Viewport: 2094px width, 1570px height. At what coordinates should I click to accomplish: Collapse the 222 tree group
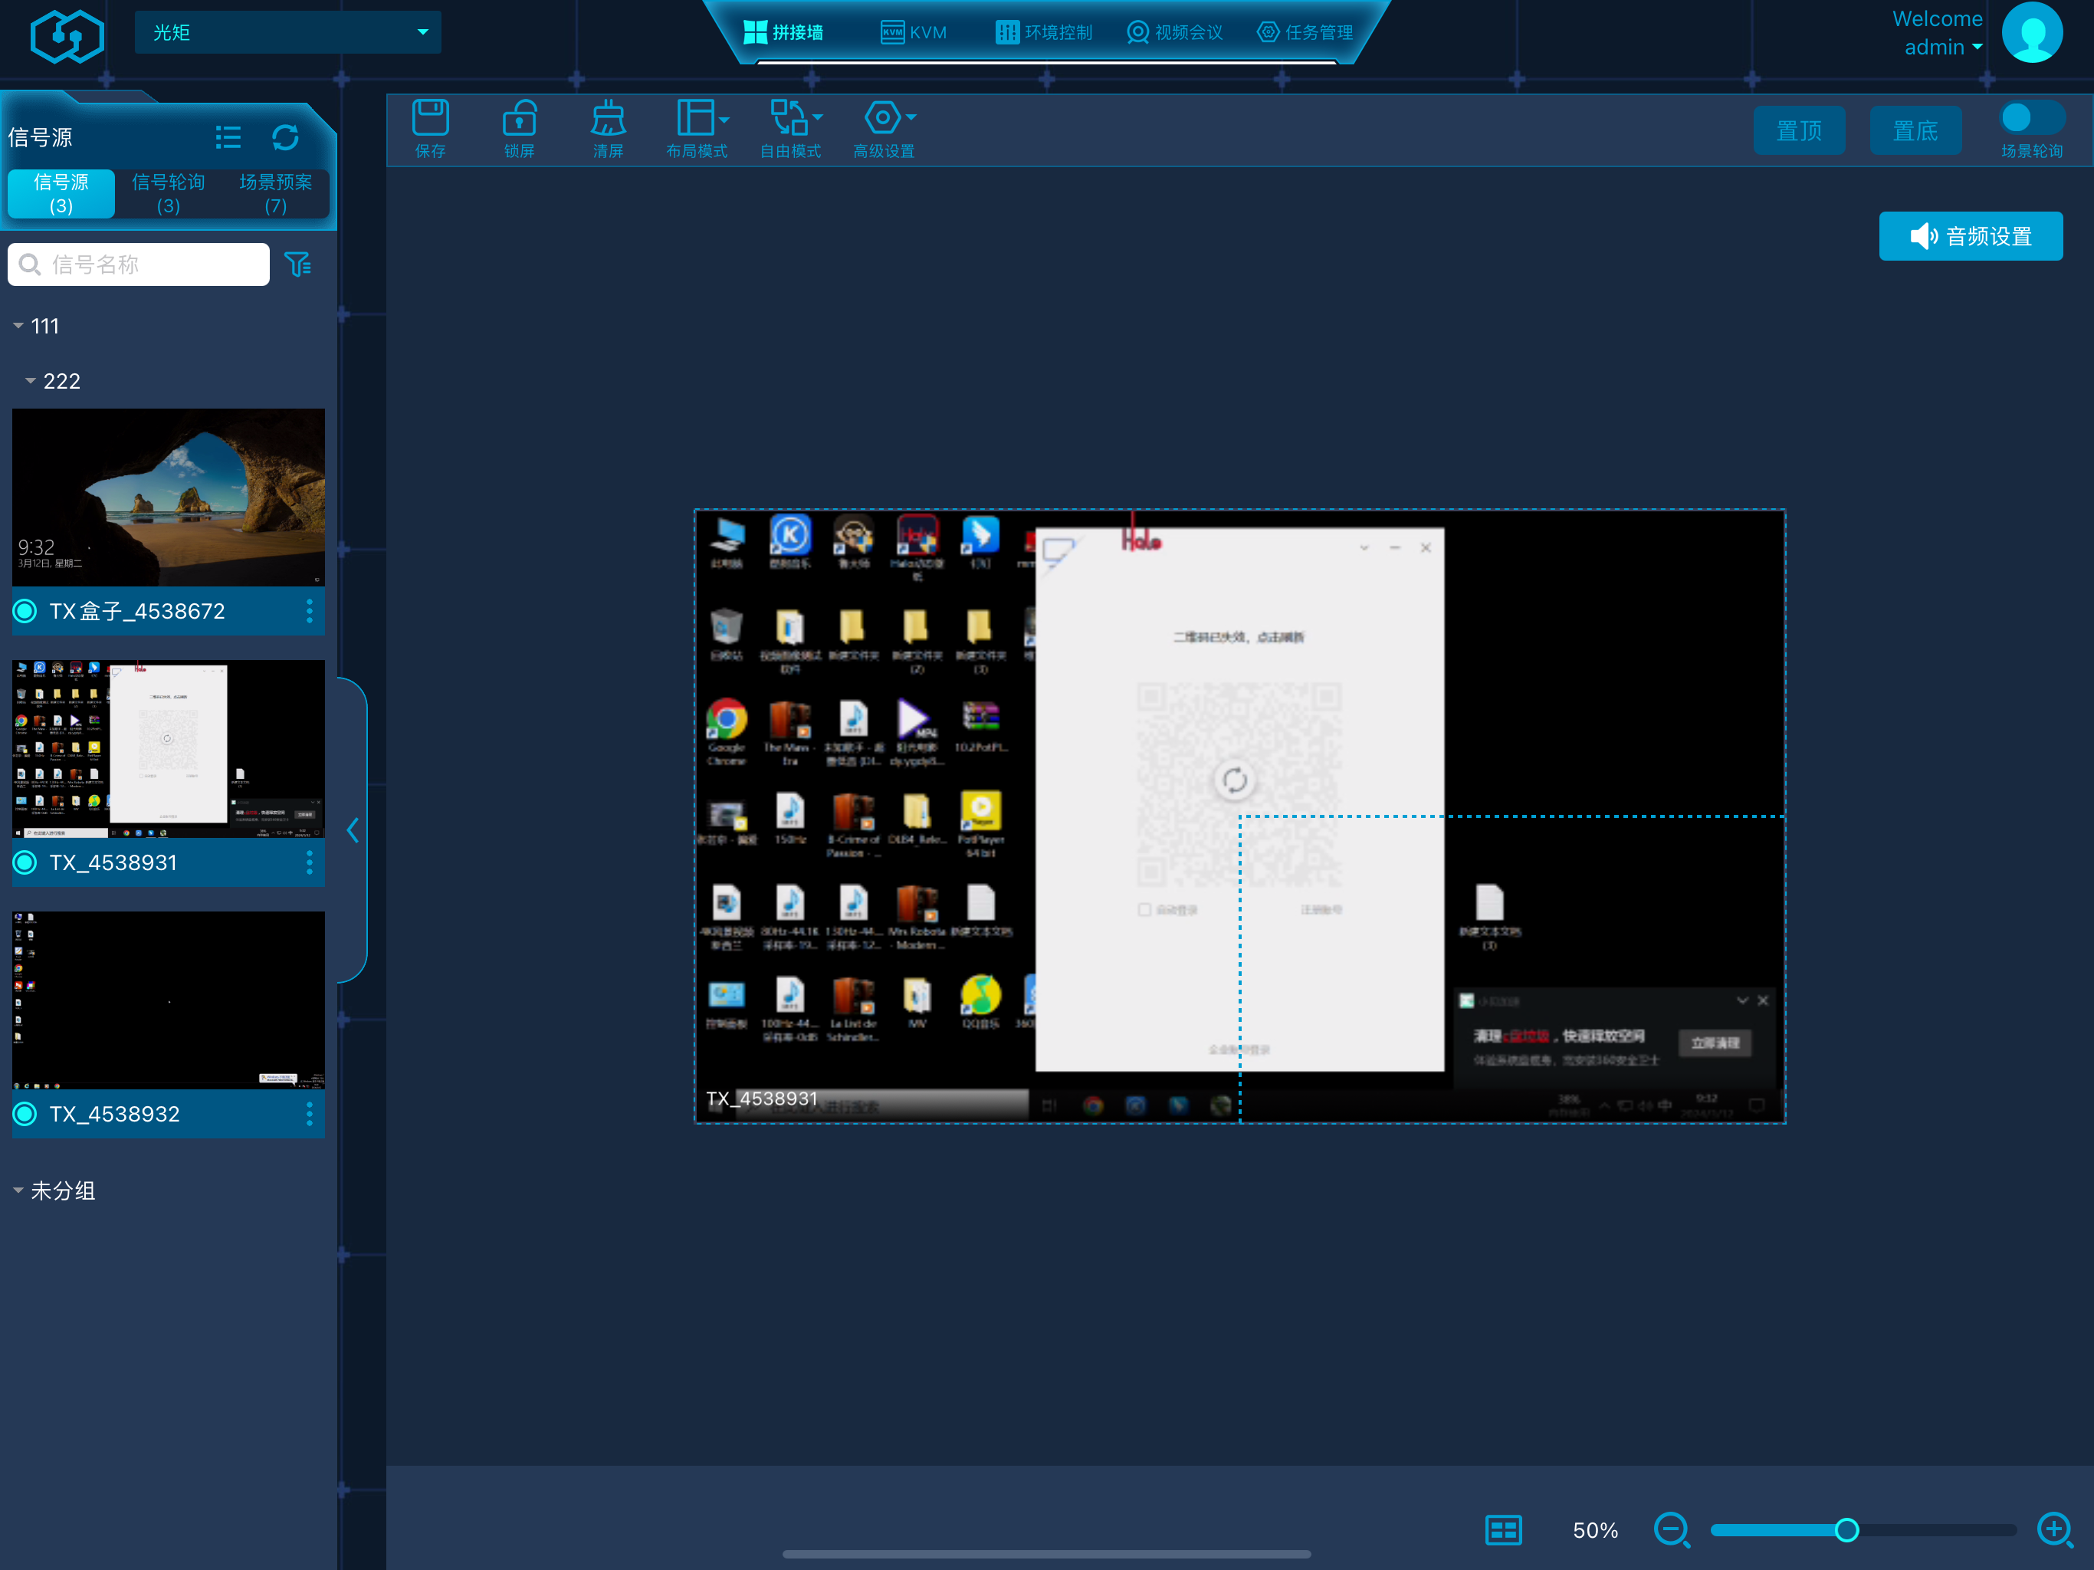pyautogui.click(x=31, y=381)
